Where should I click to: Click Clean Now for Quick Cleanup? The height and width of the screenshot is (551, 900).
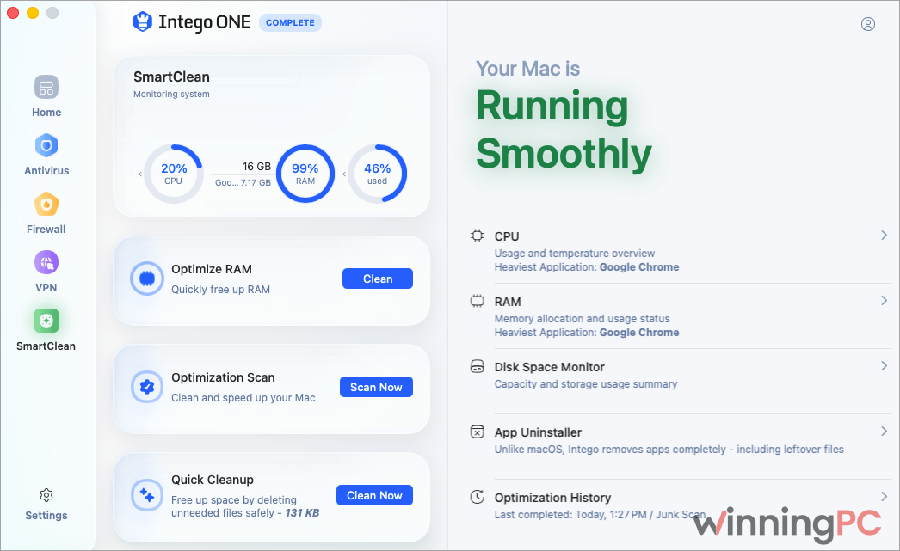pos(375,495)
